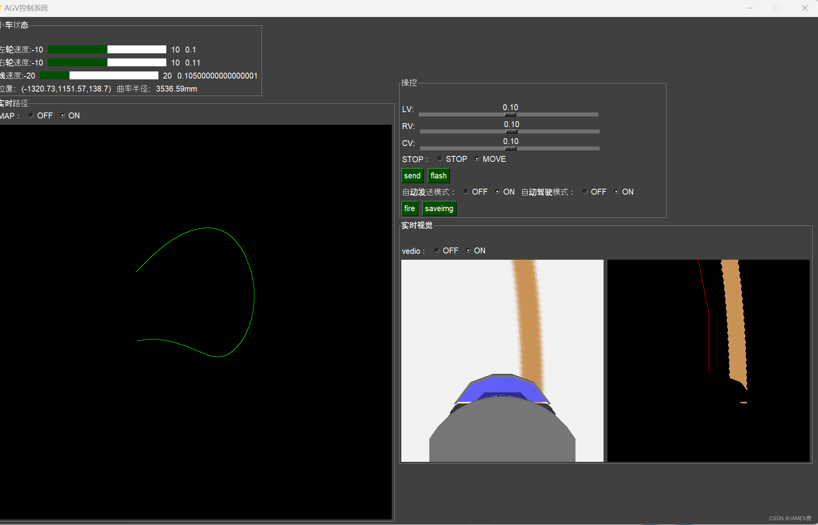The image size is (818, 525).
Task: Click the LV slider handle
Action: (510, 114)
